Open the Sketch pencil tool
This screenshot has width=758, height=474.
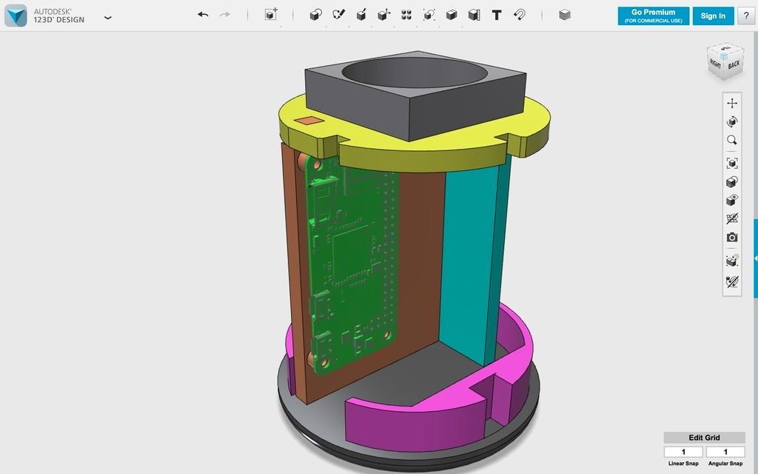338,15
